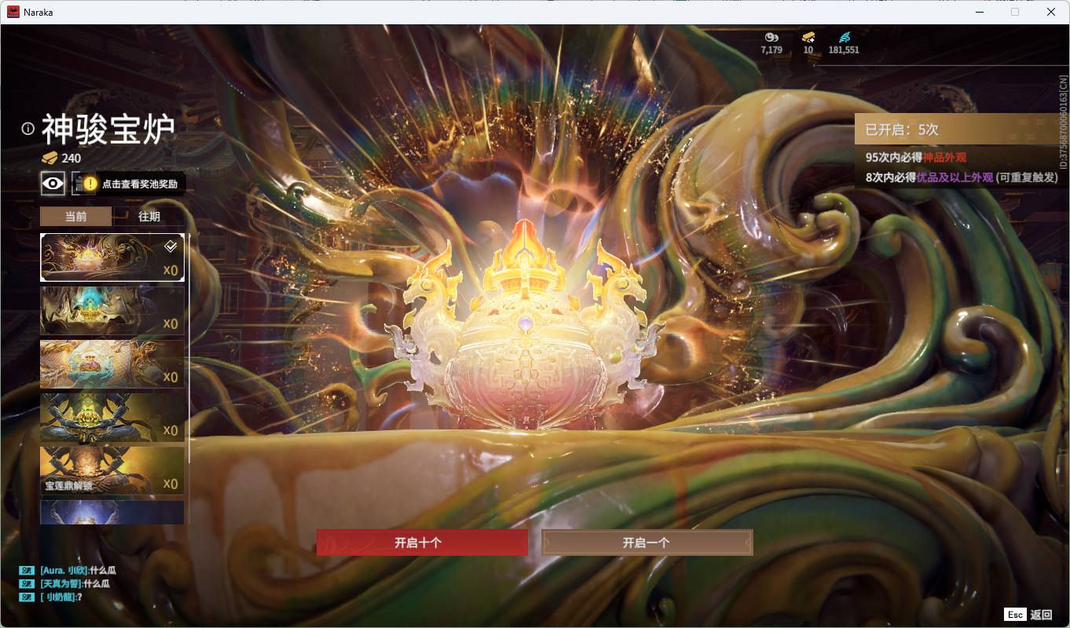Click the 点击查看奖池奖励 tooltip label

[140, 184]
